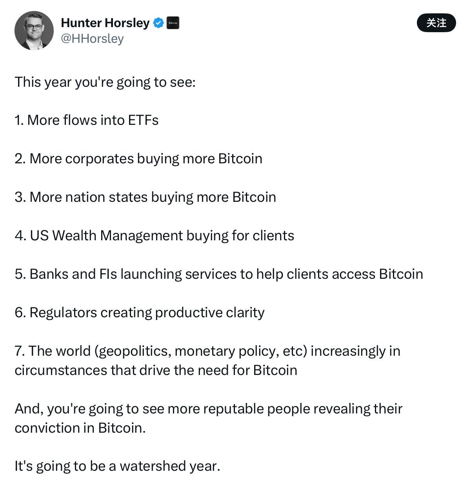Open Hunter Horsley's profile photo

(34, 31)
